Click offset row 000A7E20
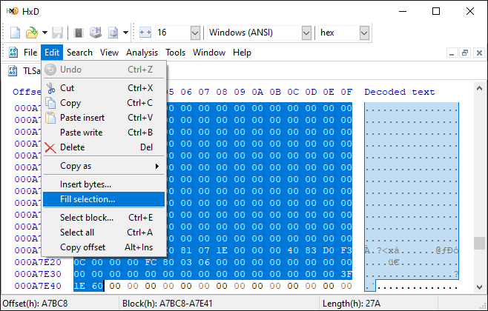Screen dimensions: 488x311 point(38,262)
